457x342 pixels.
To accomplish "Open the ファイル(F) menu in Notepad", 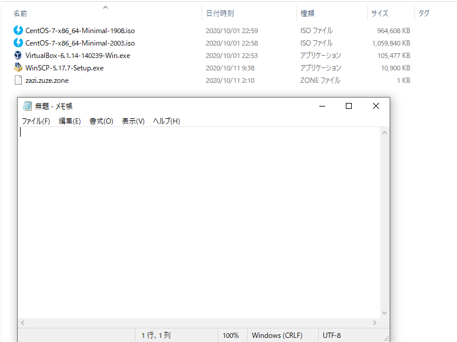I will 36,121.
